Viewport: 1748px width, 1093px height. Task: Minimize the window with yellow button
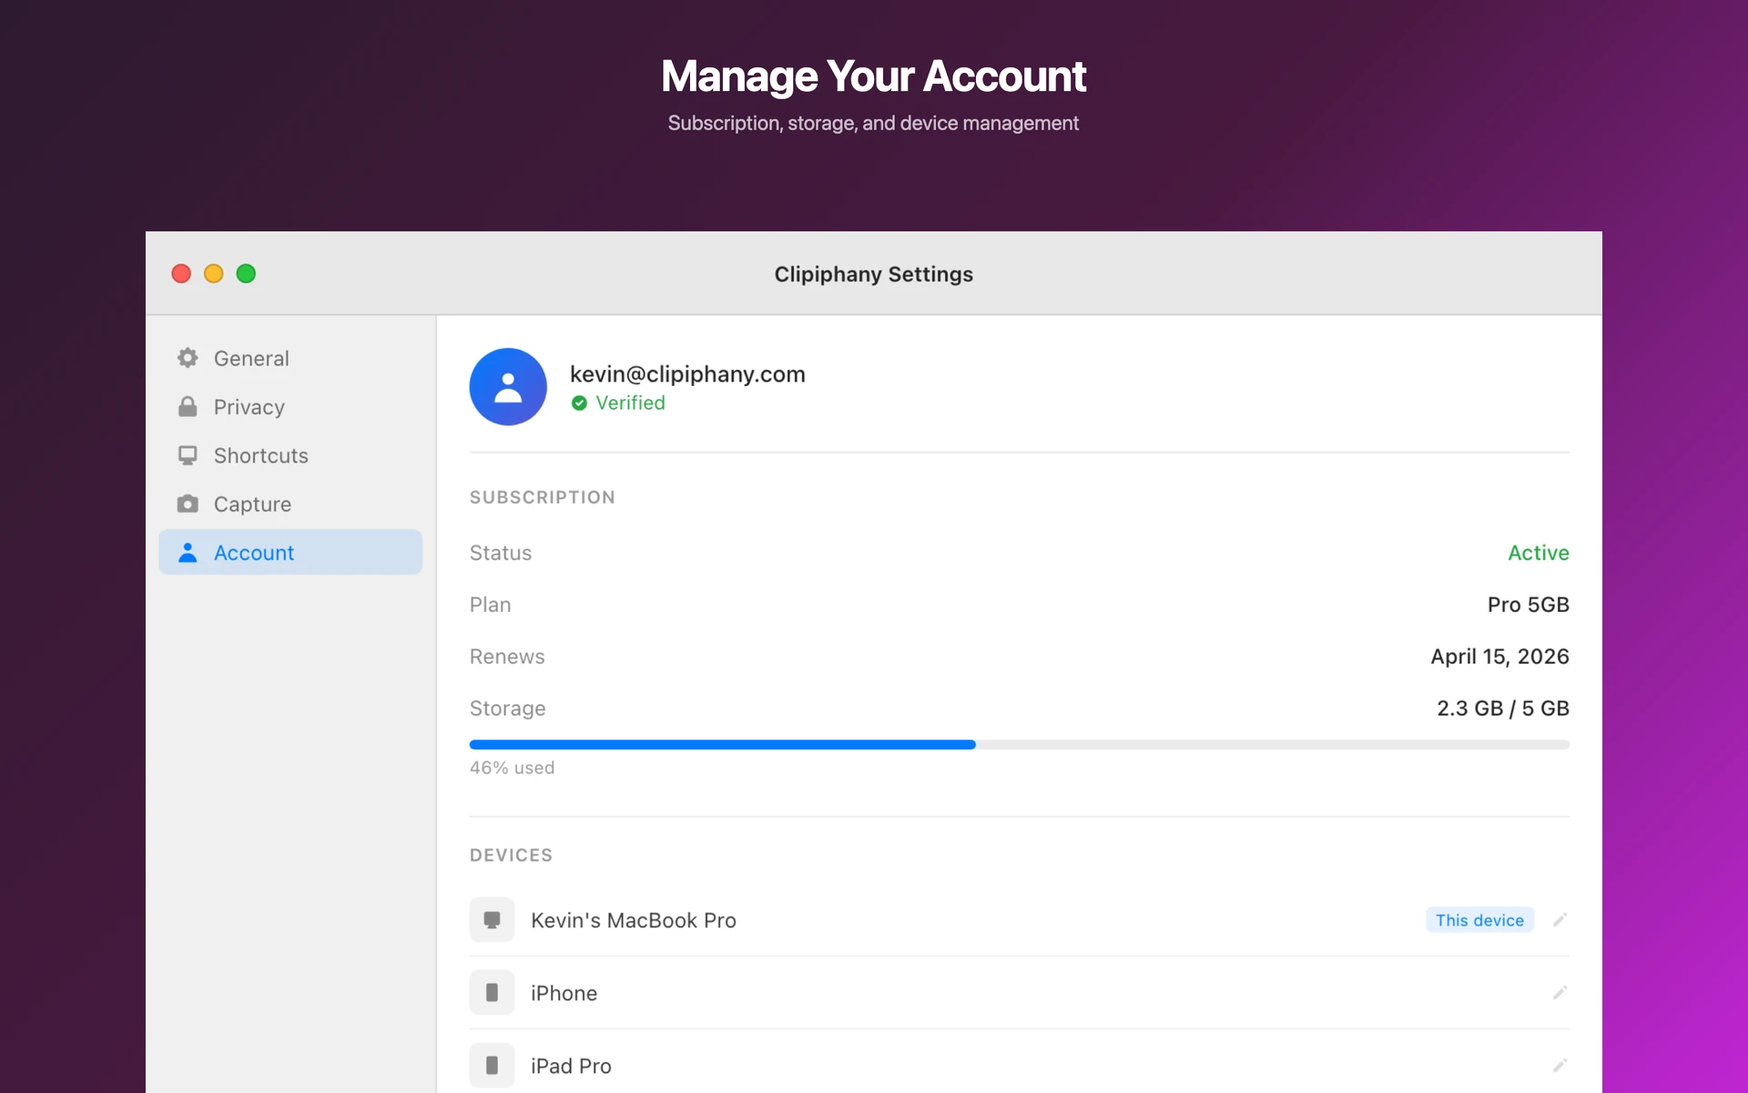click(213, 273)
